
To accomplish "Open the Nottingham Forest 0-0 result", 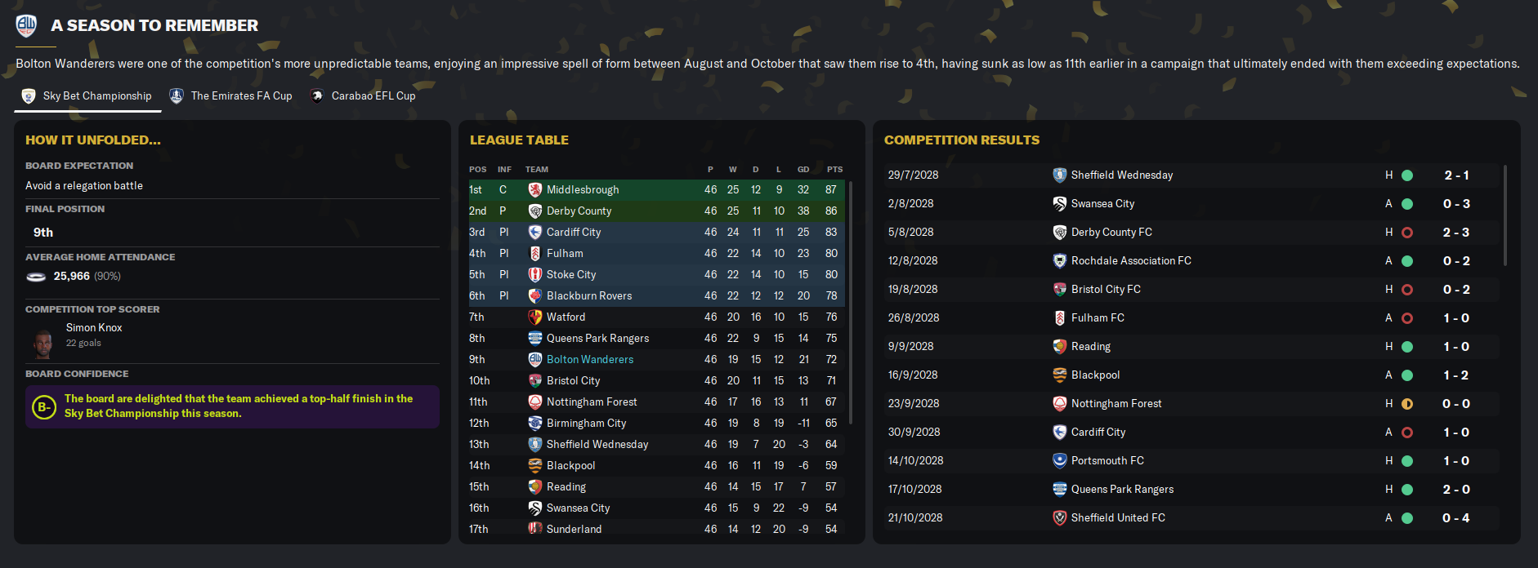I will [1455, 403].
